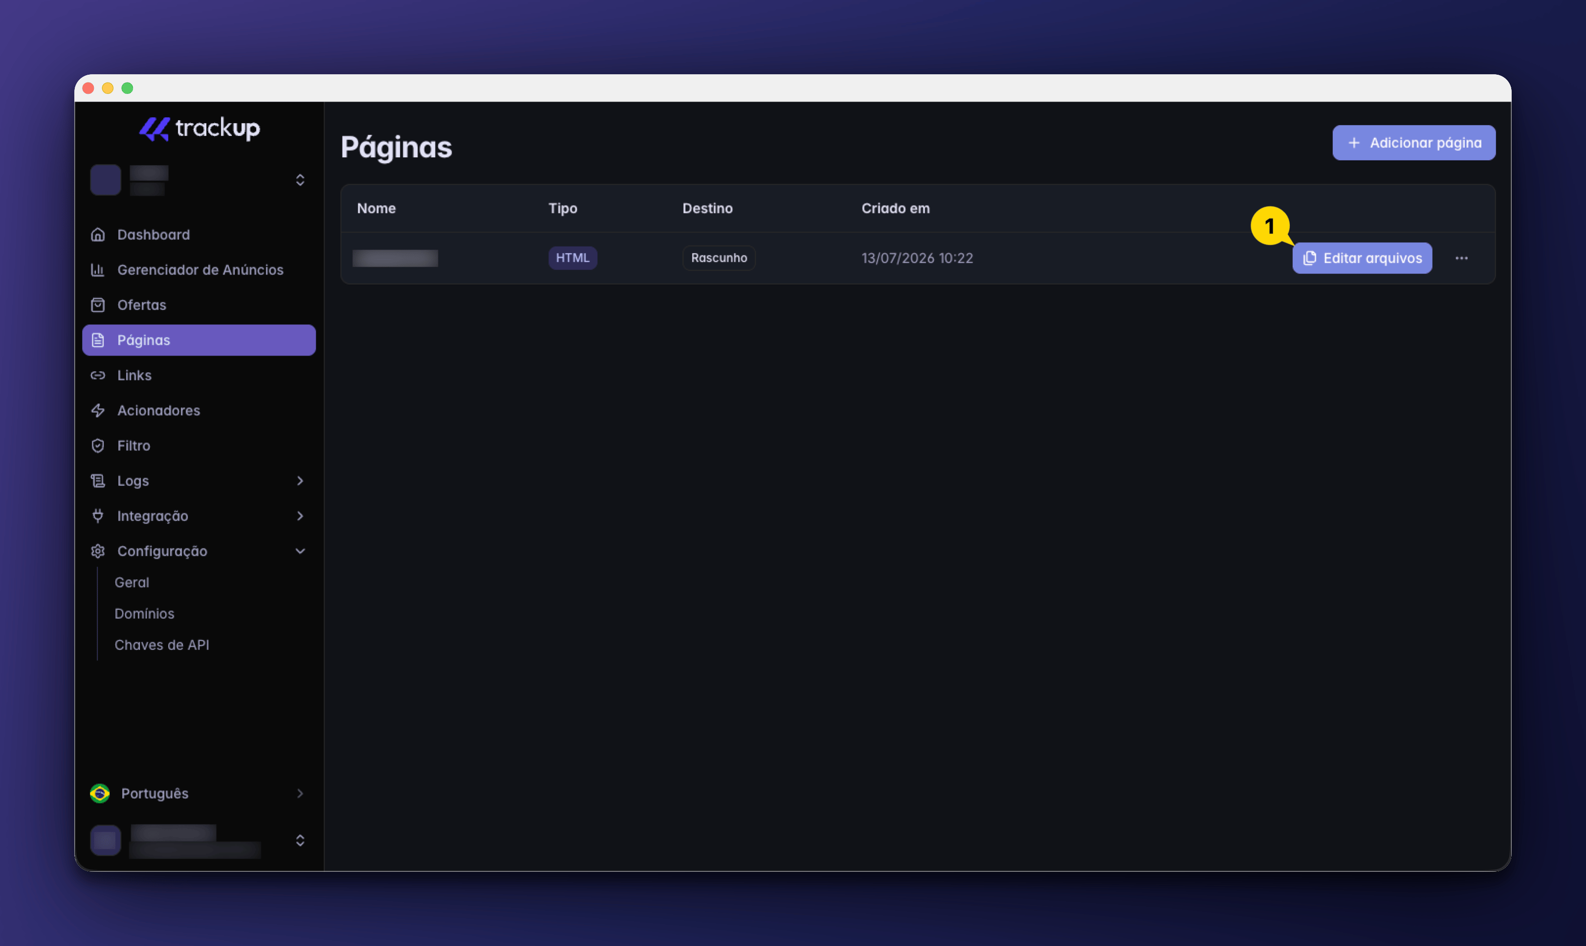Go to Dashboard
1586x946 pixels.
pyautogui.click(x=199, y=234)
